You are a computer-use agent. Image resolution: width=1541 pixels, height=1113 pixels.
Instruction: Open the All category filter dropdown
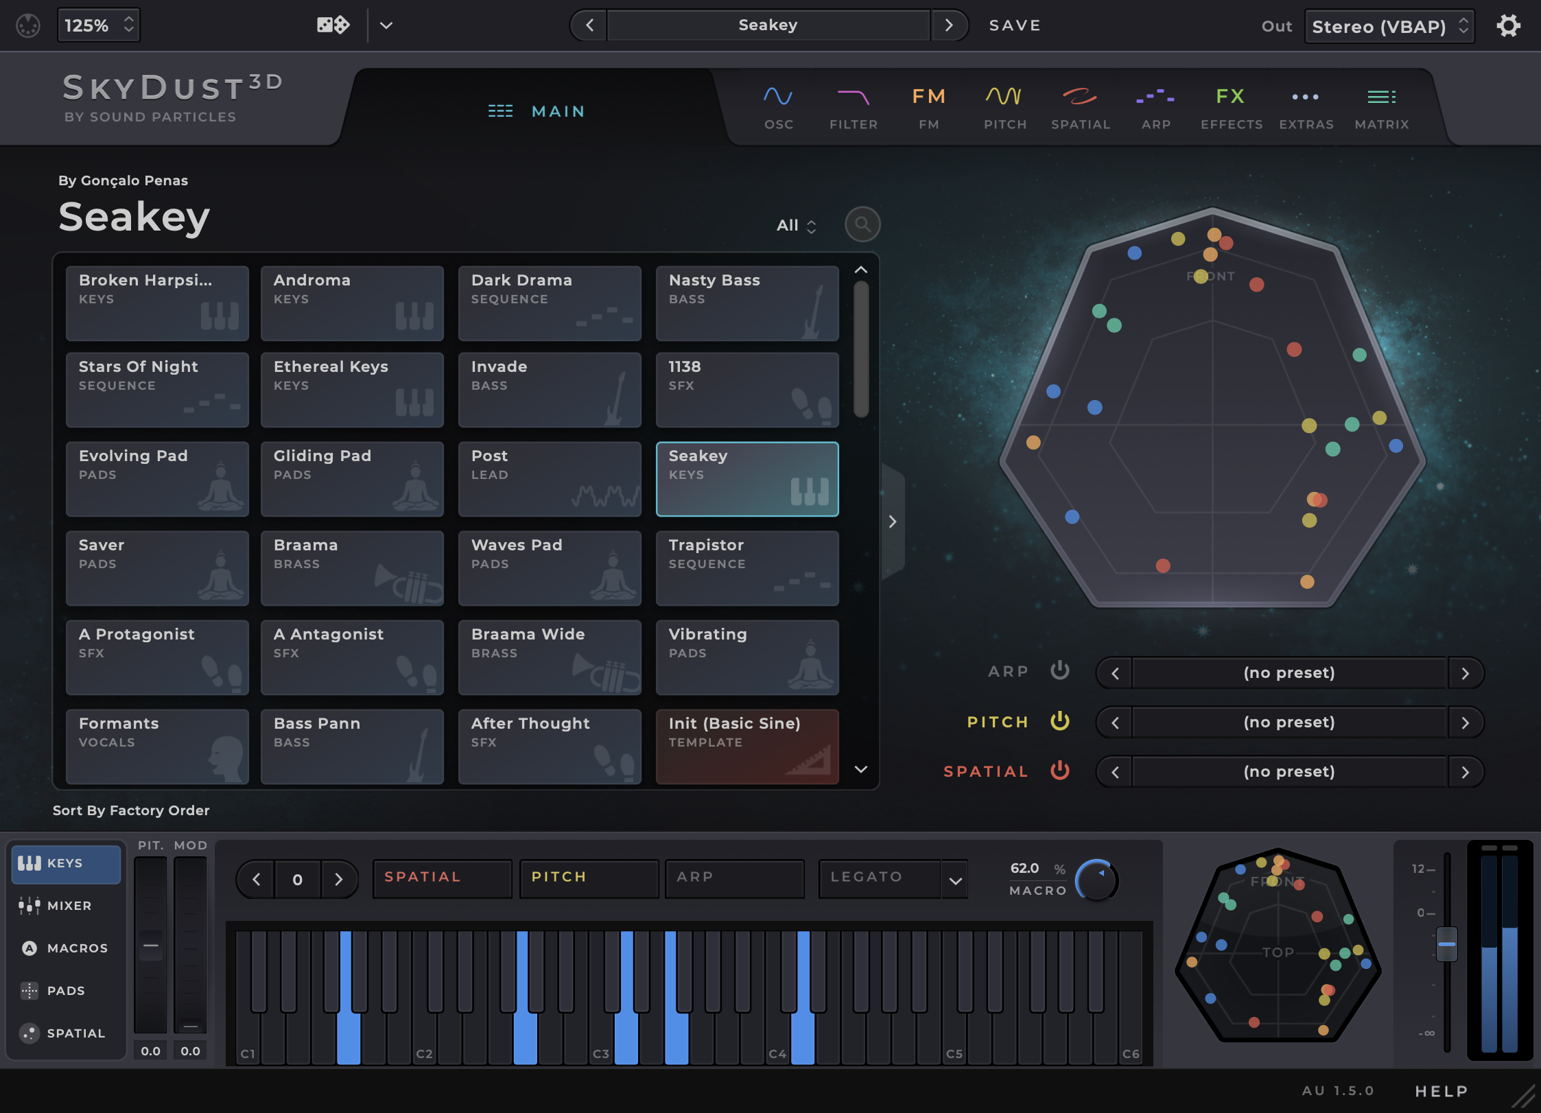click(795, 224)
